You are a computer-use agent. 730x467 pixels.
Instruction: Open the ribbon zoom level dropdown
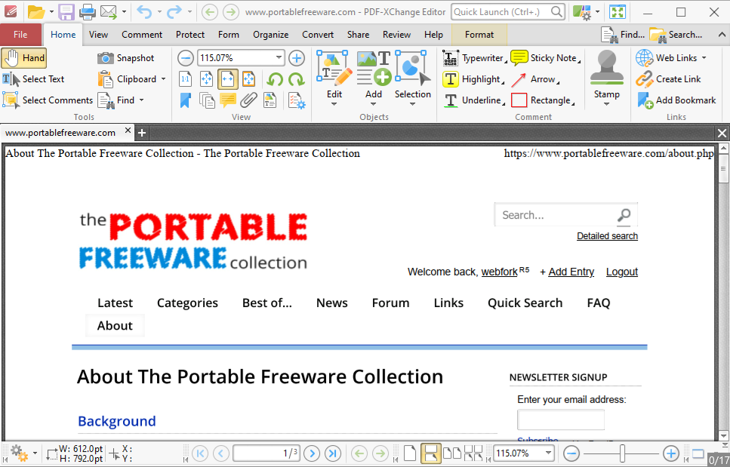coord(279,57)
